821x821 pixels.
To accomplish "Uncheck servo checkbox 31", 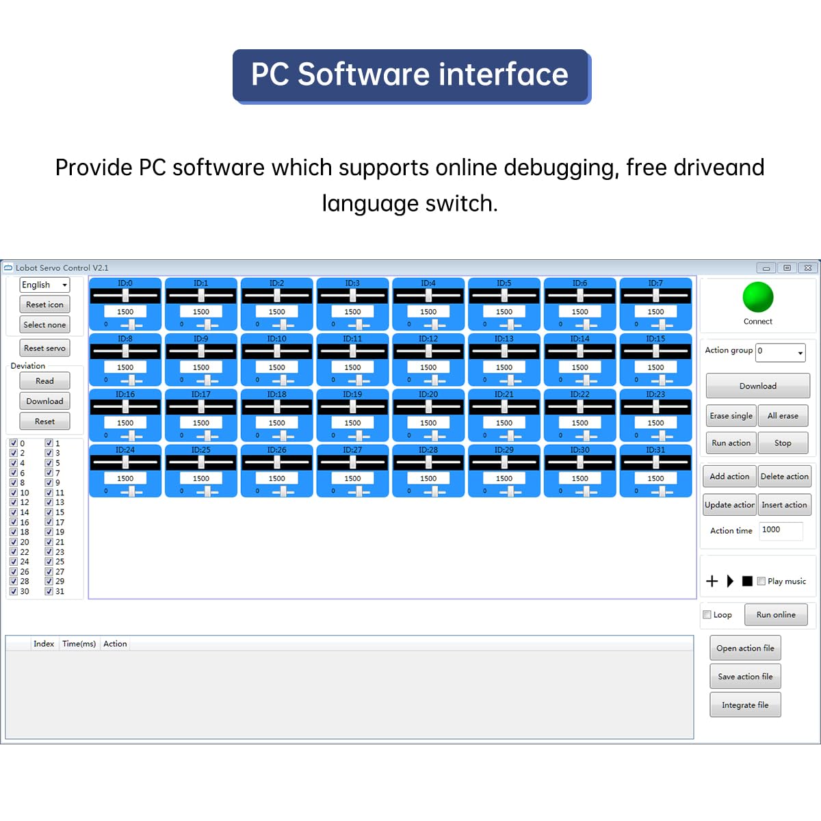I will [x=49, y=591].
